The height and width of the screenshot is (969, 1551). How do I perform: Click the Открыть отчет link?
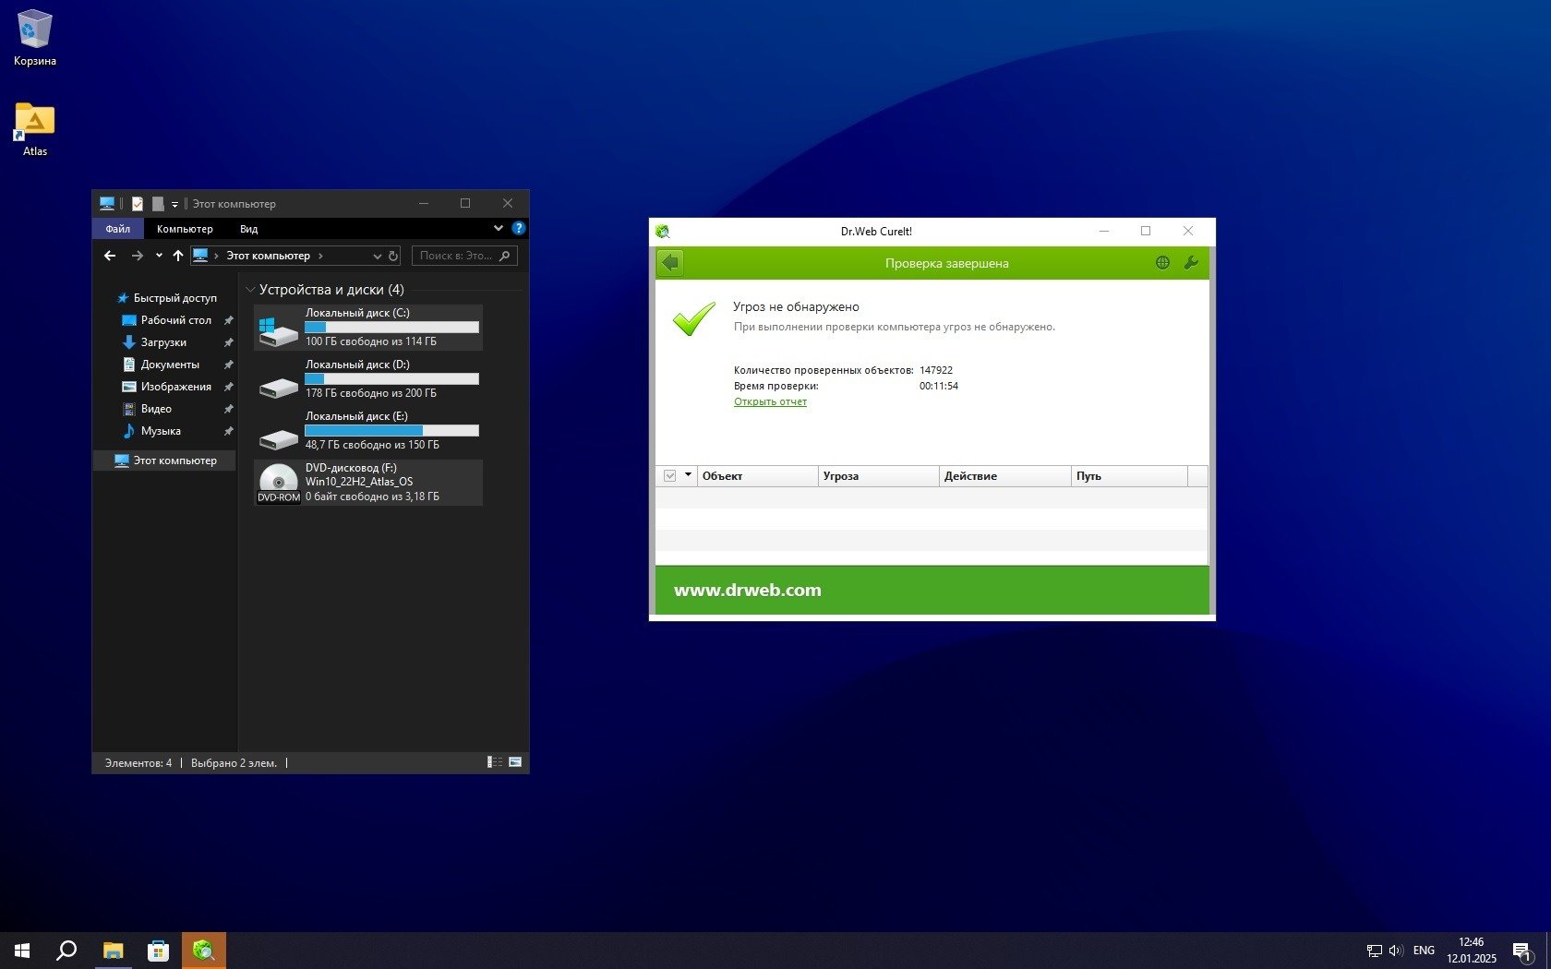click(x=770, y=401)
